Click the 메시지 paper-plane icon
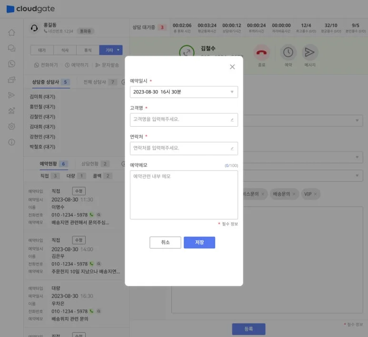The width and height of the screenshot is (368, 337). [310, 52]
